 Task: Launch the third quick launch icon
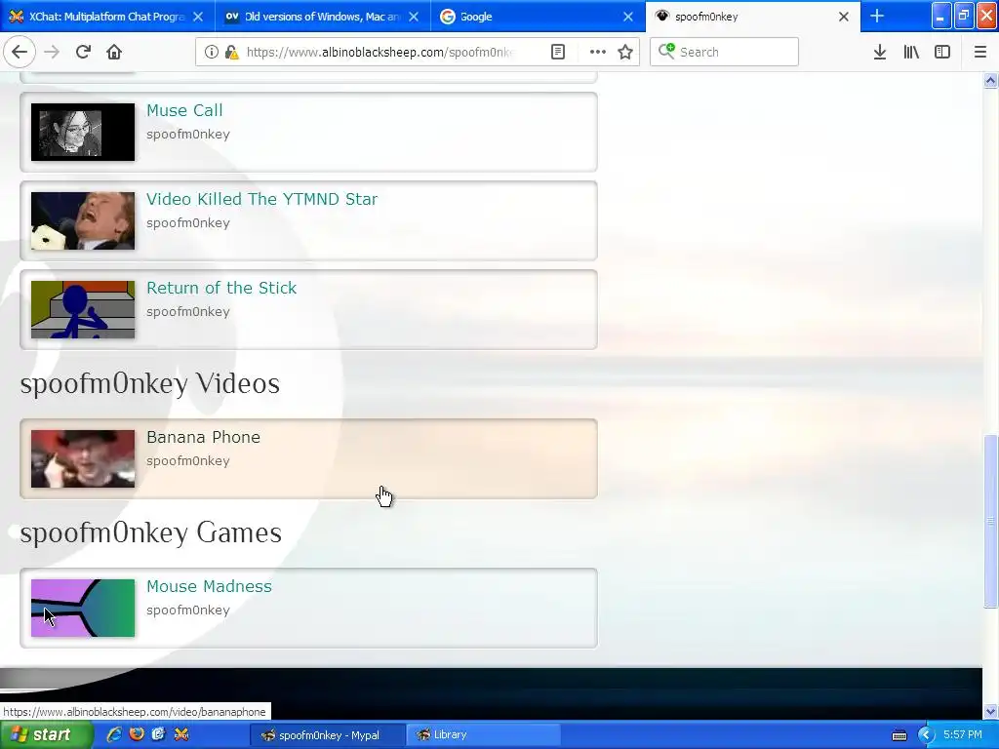click(158, 735)
